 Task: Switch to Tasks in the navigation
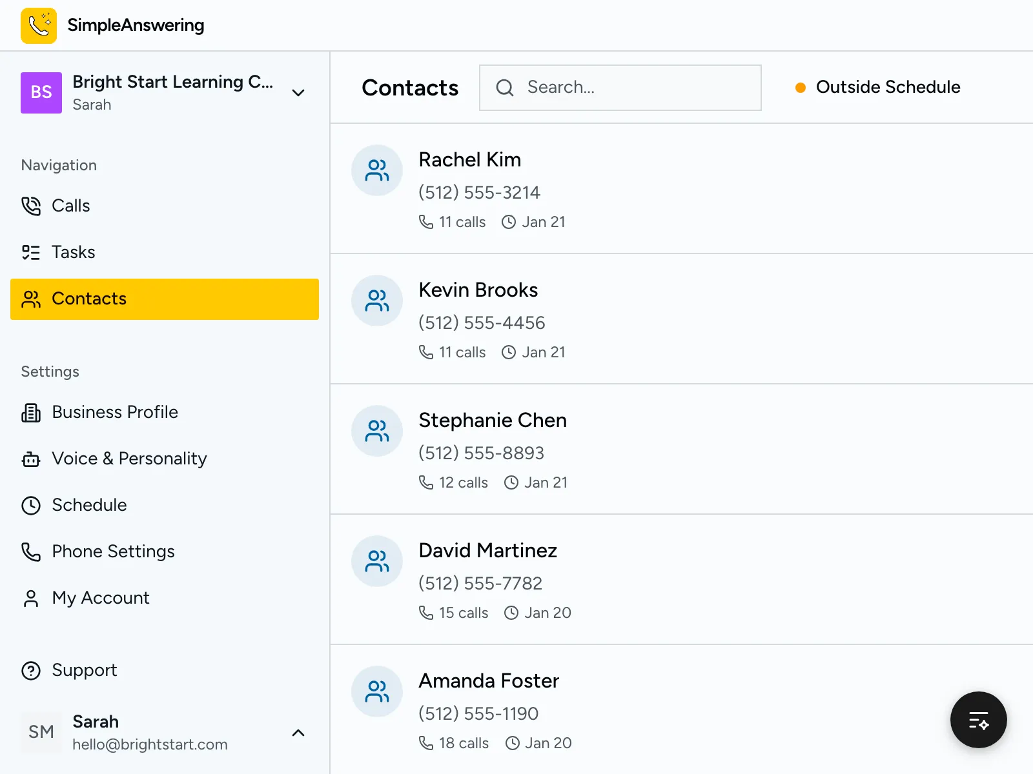pyautogui.click(x=73, y=252)
